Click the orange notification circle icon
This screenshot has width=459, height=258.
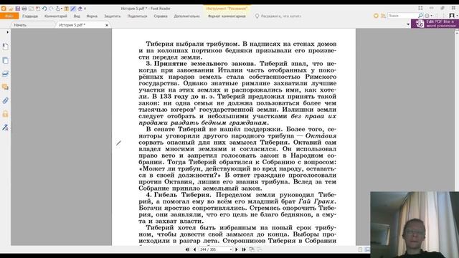[x=376, y=16]
